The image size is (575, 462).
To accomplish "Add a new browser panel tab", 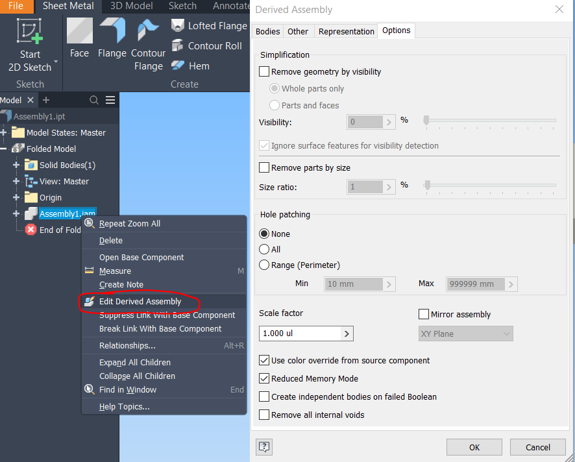I will pos(46,100).
